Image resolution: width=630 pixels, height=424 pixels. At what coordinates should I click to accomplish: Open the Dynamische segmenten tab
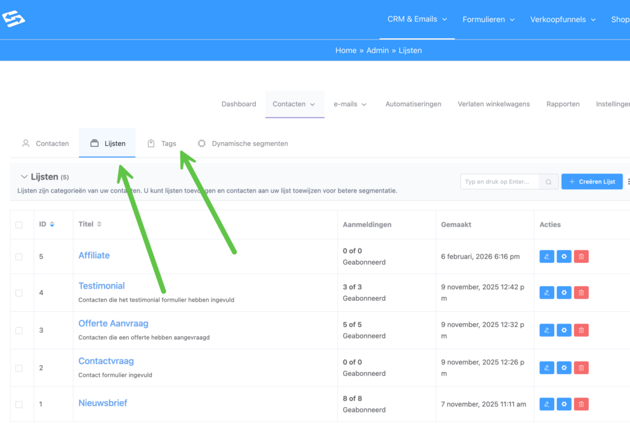tap(243, 143)
